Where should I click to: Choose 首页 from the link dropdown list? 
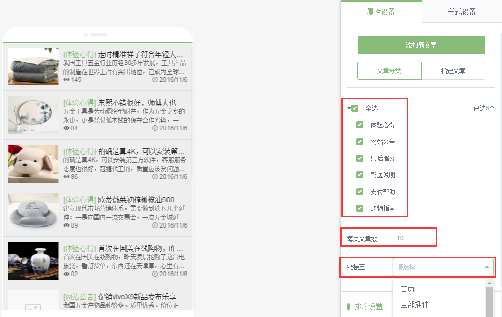coord(408,289)
